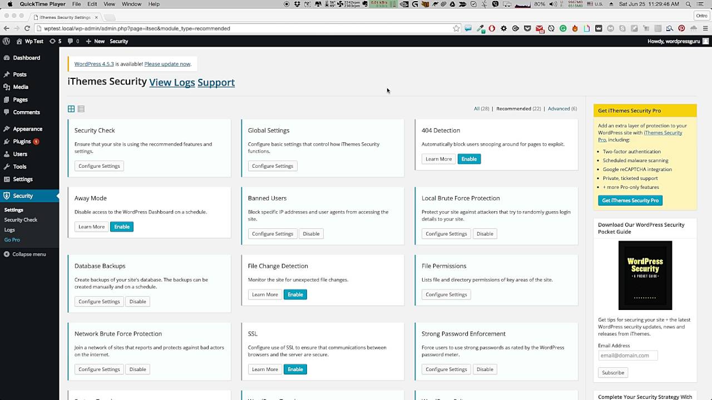Filter modules by All (28)

pos(481,109)
